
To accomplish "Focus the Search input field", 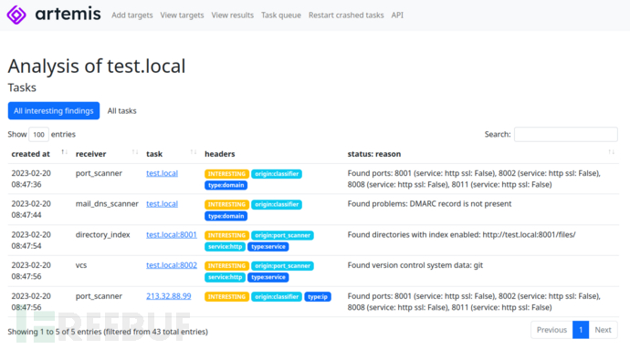I will (x=566, y=134).
